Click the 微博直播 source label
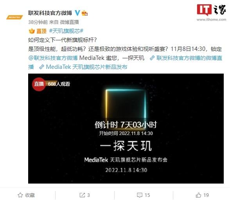The height and width of the screenshot is (200, 230). click(70, 22)
